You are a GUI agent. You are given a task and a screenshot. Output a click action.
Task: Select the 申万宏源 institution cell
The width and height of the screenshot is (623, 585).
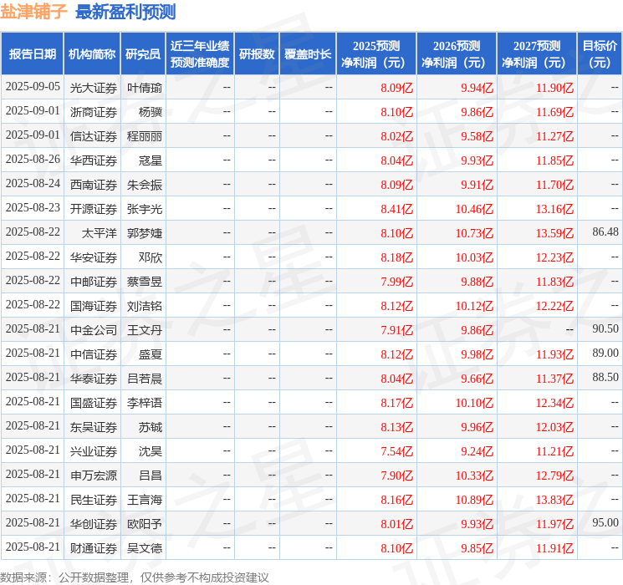coord(94,476)
